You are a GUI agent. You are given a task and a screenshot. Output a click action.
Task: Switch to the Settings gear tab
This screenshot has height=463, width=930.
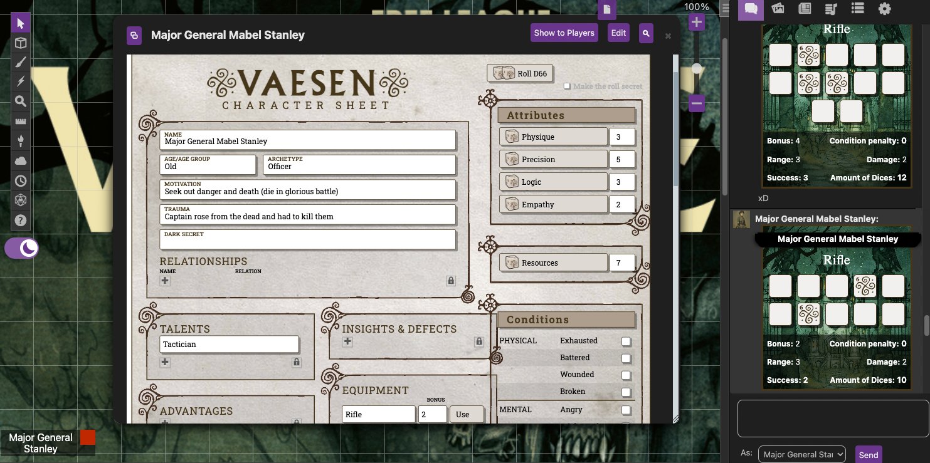click(885, 9)
